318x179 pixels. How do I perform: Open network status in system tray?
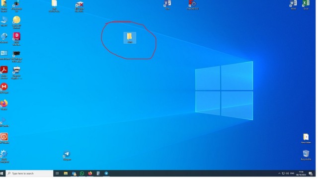coord(283,174)
